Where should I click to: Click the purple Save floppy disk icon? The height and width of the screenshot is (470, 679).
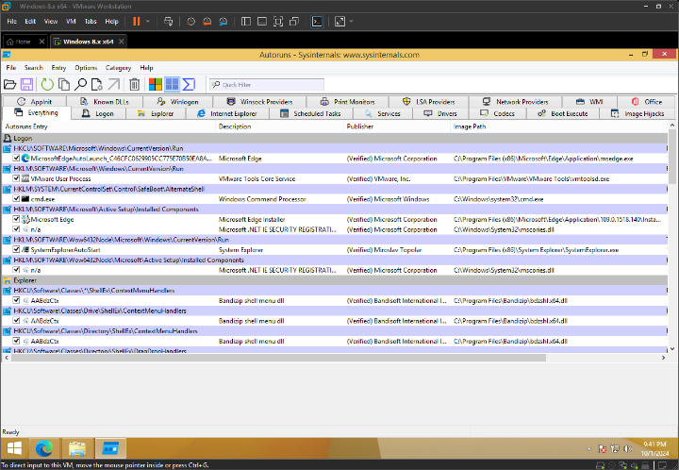[26, 85]
